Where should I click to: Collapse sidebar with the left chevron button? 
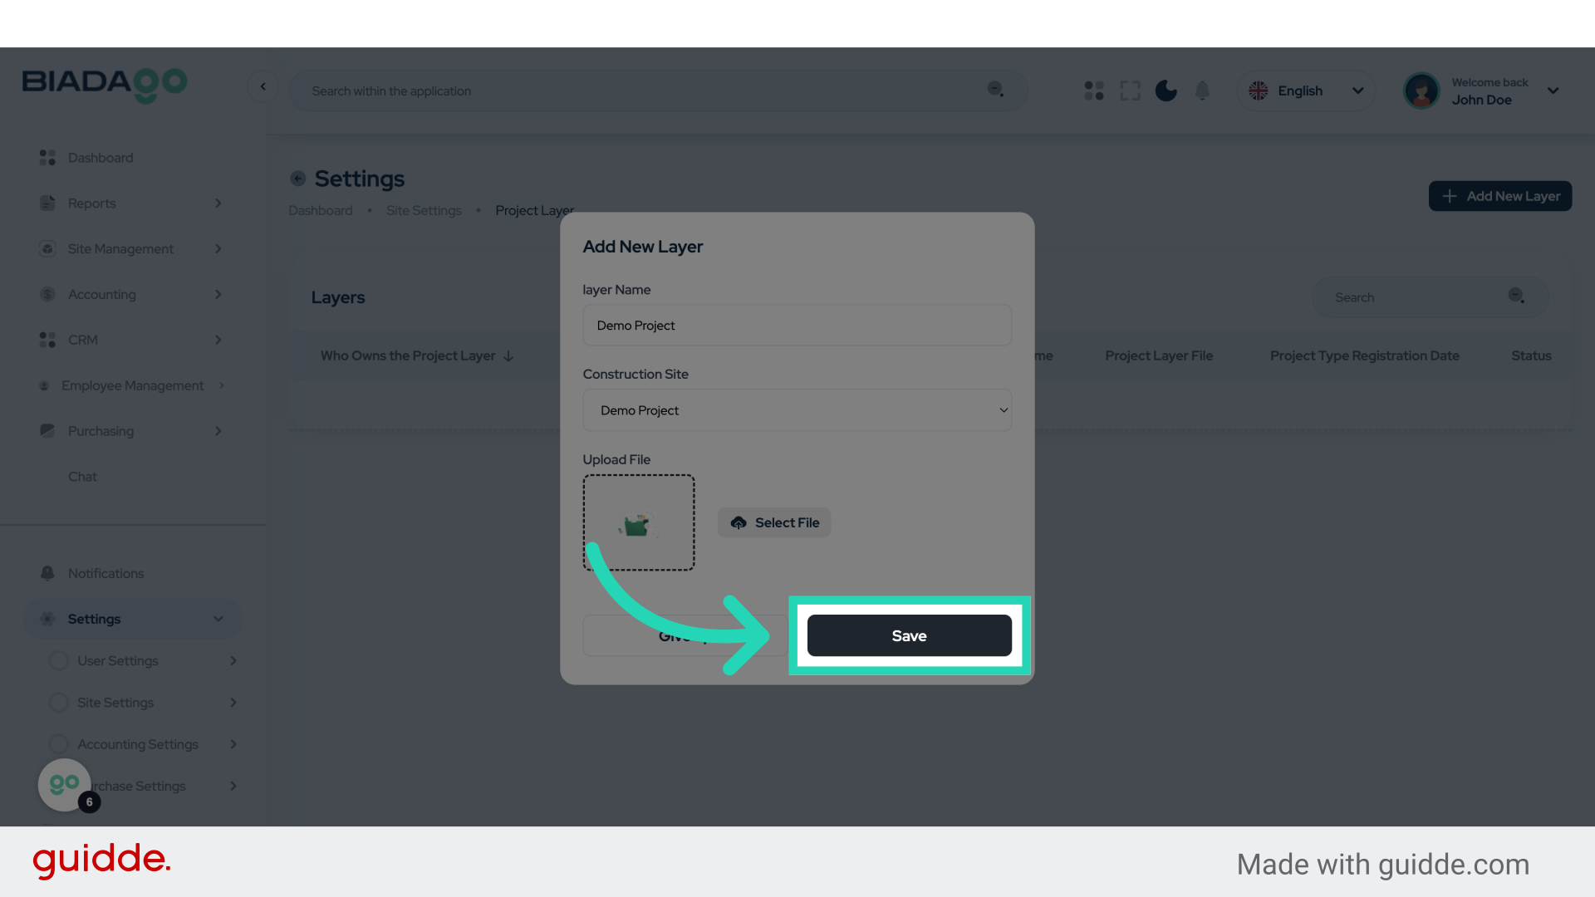point(263,86)
